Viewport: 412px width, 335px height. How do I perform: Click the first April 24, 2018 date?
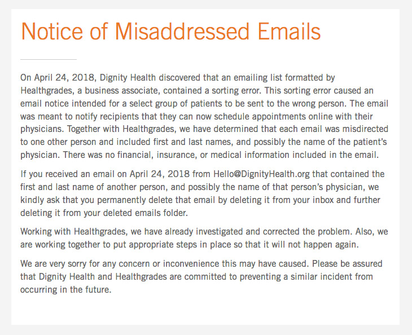point(64,78)
